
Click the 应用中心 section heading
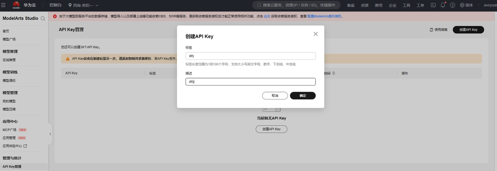point(10,121)
